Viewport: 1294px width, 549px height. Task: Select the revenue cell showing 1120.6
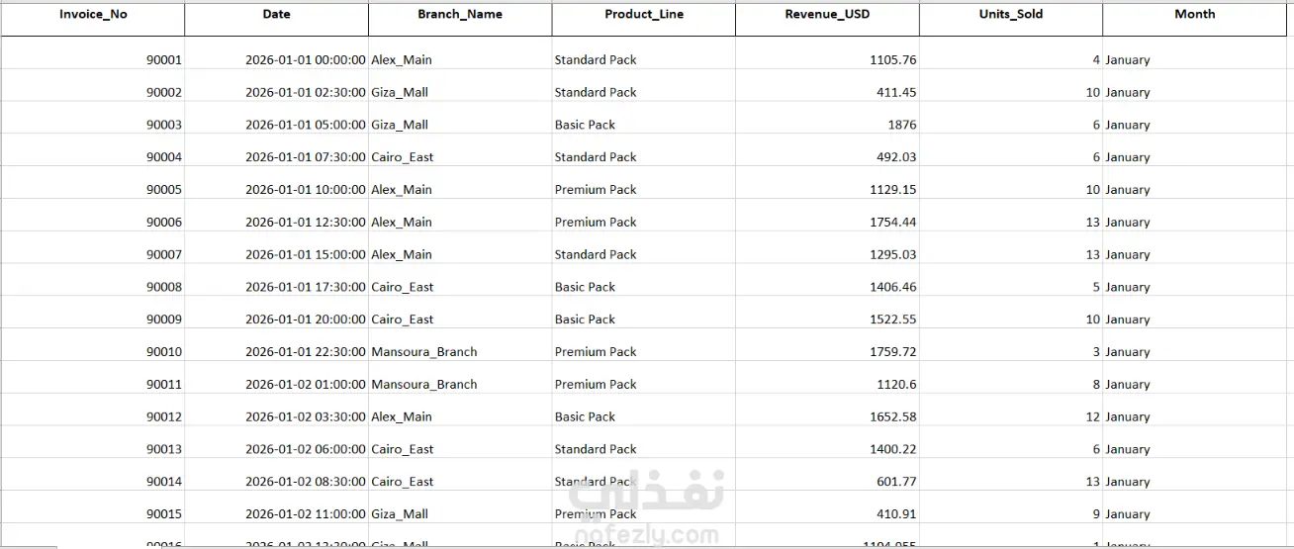pos(827,385)
